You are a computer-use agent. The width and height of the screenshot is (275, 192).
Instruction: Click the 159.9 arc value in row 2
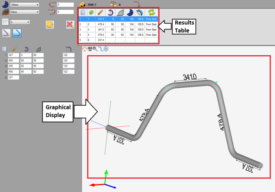point(141,24)
